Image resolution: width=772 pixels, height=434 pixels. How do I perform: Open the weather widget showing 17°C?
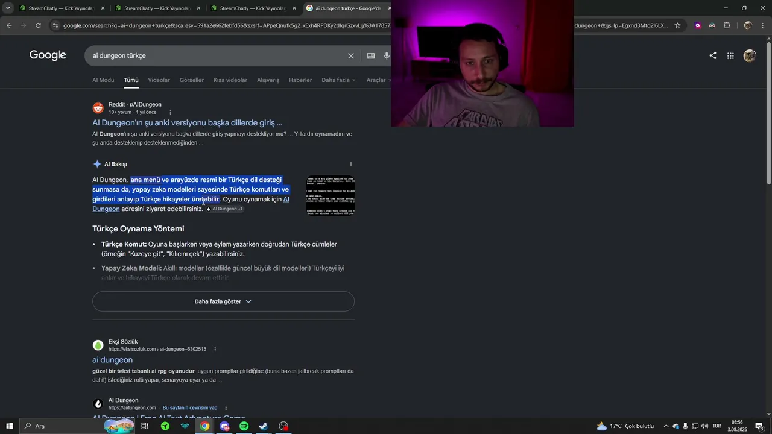click(625, 426)
